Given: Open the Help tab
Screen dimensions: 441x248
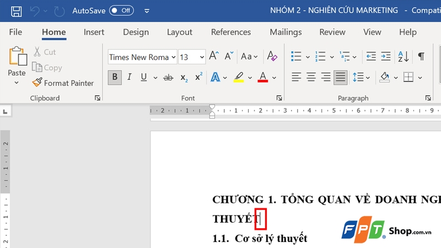Looking at the screenshot, I should coord(408,32).
